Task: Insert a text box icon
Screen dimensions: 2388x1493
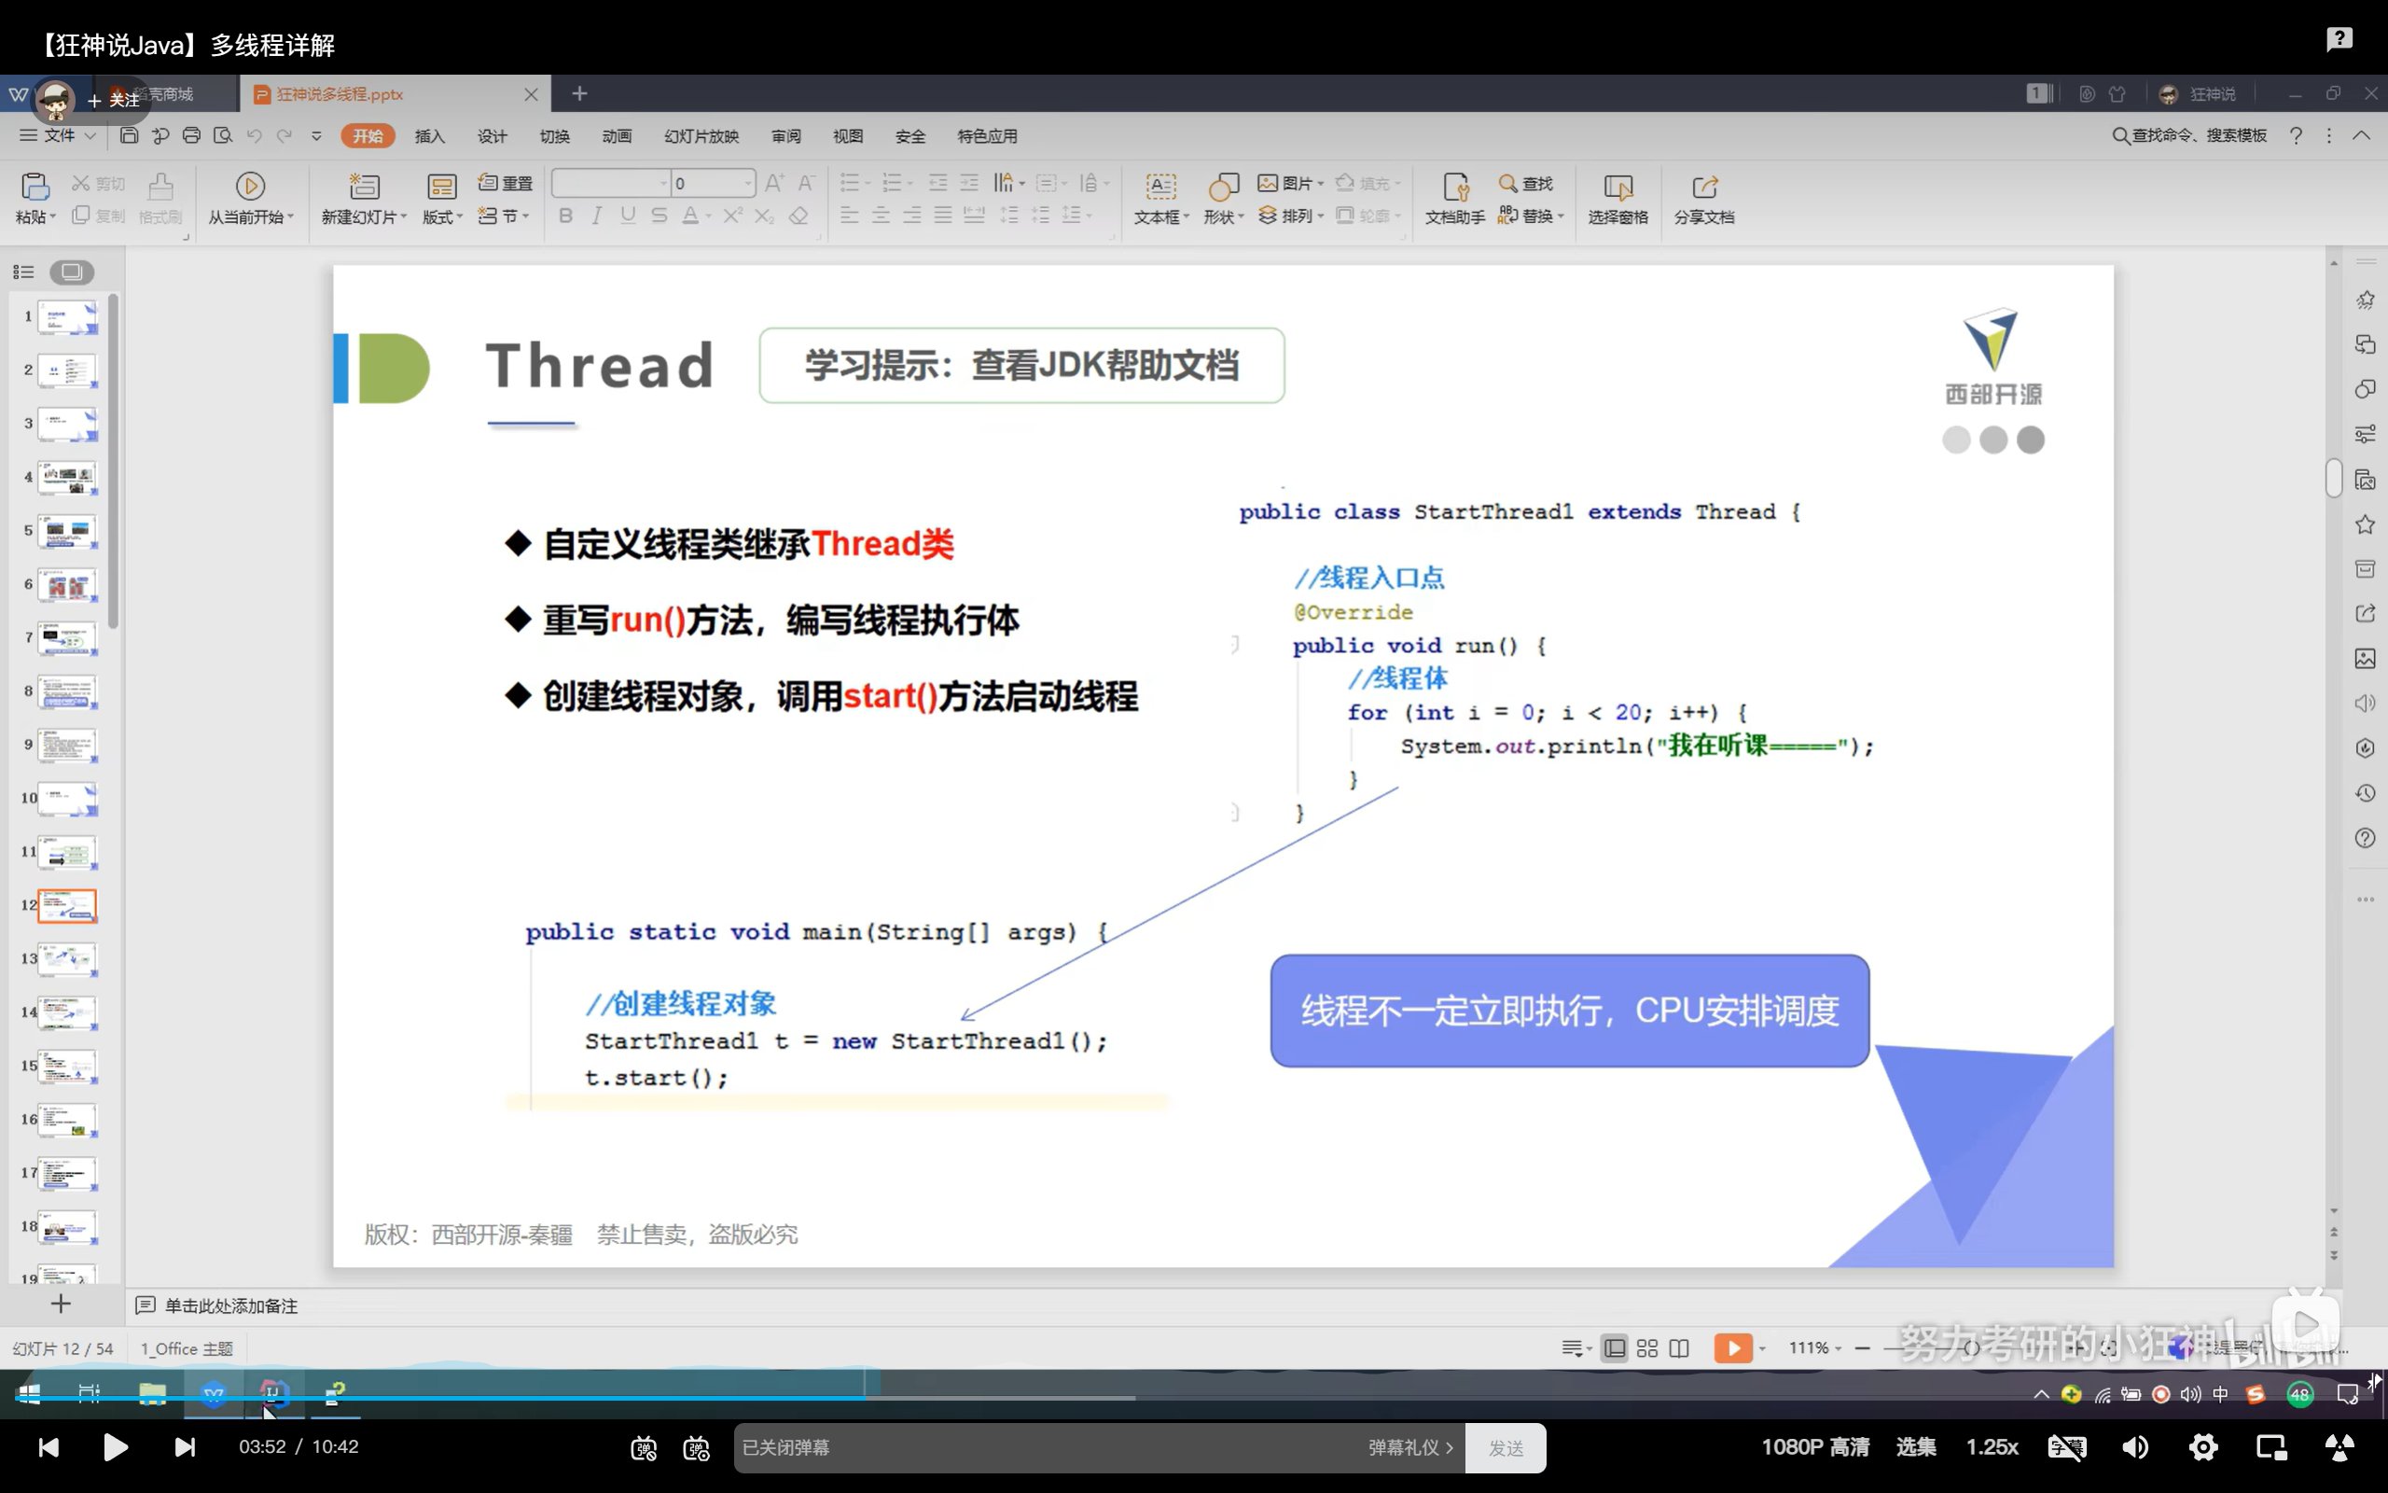Action: [x=1160, y=187]
